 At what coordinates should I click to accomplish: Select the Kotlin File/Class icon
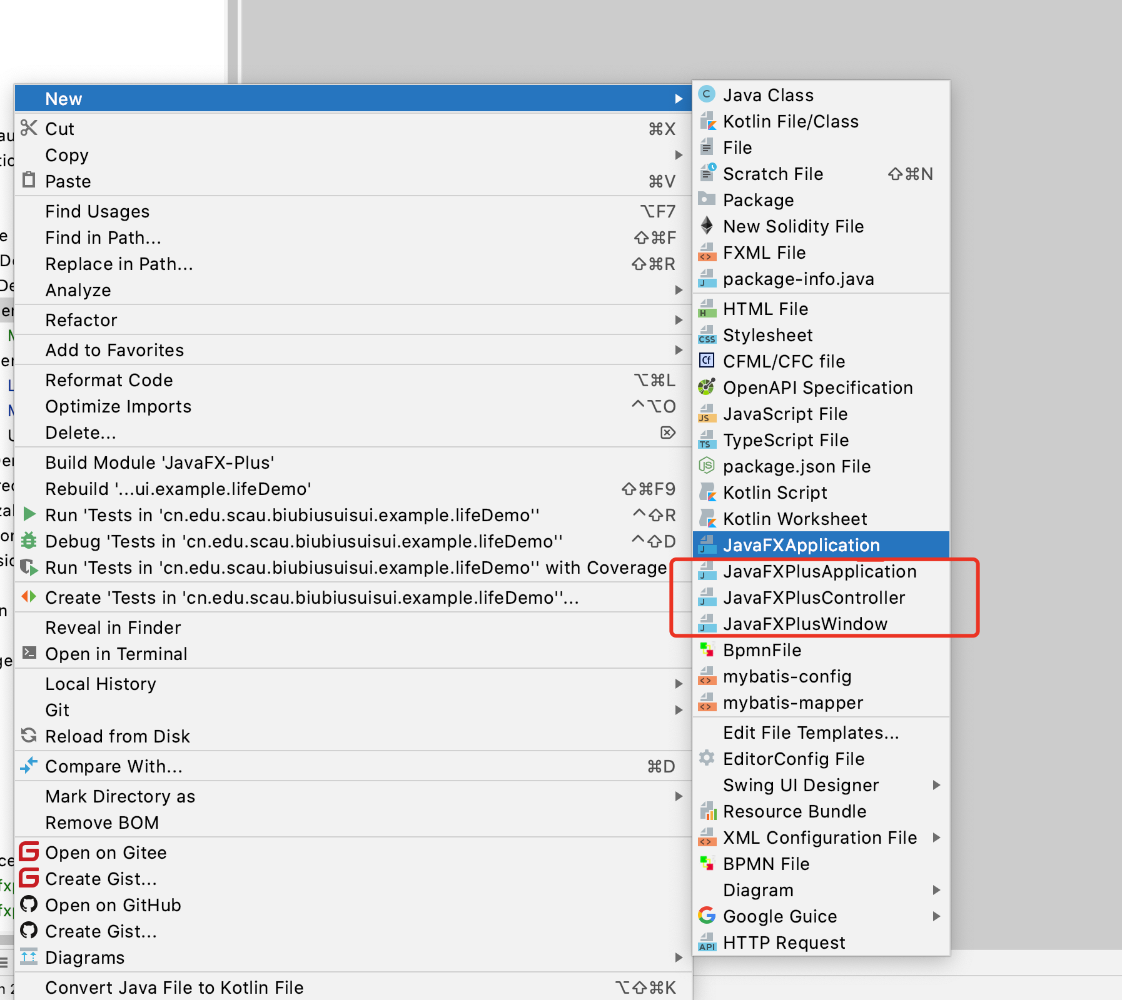pos(707,121)
